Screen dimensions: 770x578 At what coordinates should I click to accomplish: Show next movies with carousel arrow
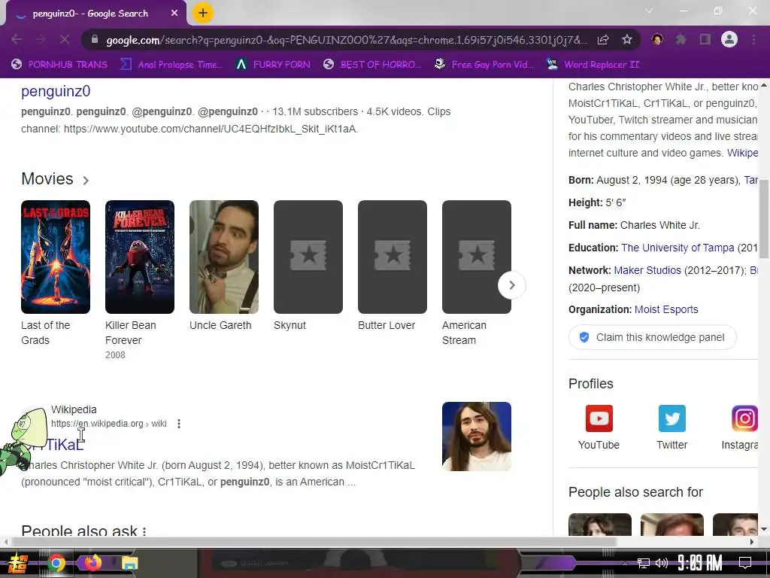tap(511, 285)
